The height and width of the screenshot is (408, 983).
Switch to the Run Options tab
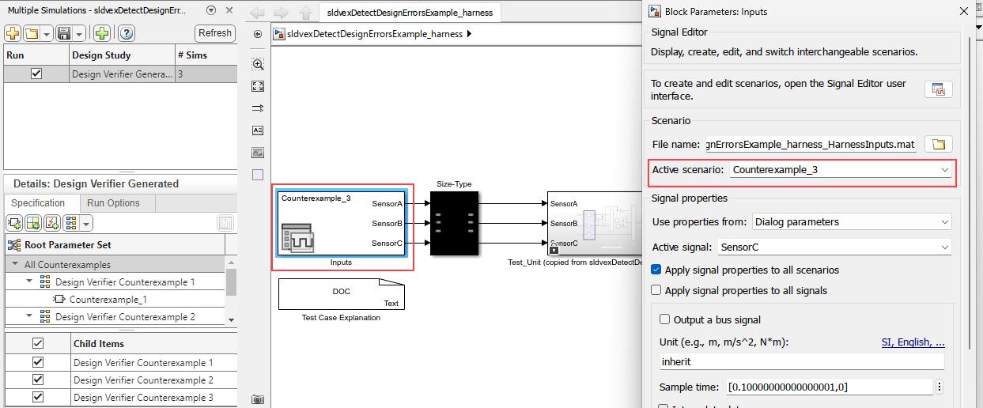[x=113, y=203]
